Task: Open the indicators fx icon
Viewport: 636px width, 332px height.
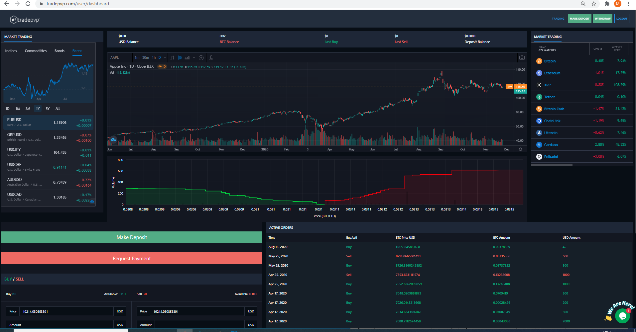Action: [211, 57]
